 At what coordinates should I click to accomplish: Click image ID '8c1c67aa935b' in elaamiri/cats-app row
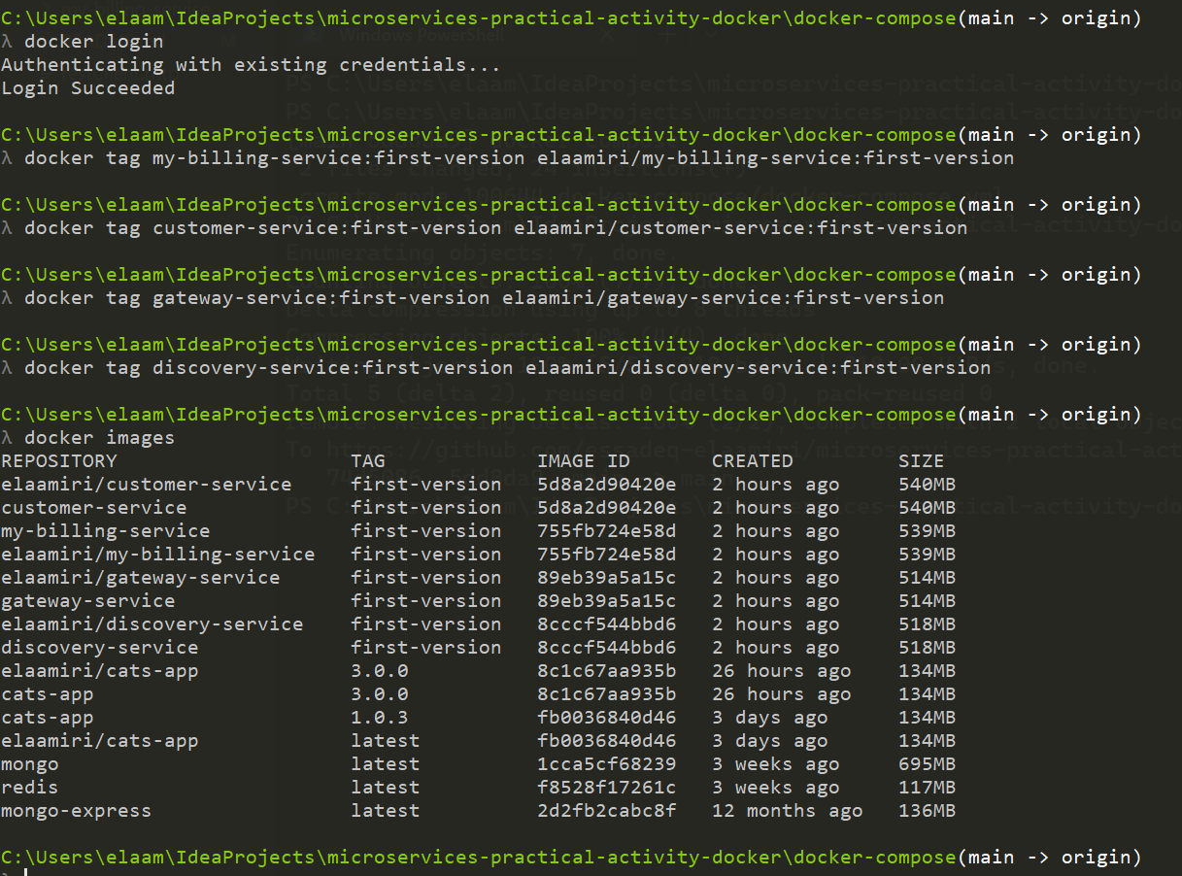click(607, 671)
